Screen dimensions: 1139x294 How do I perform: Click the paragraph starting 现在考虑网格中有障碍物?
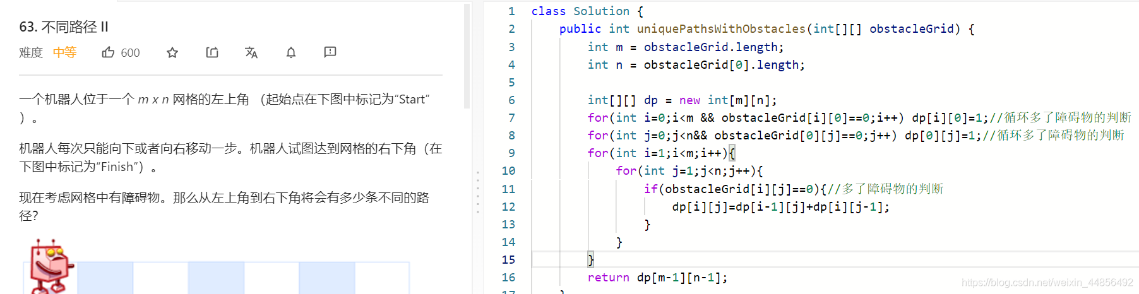[x=224, y=206]
